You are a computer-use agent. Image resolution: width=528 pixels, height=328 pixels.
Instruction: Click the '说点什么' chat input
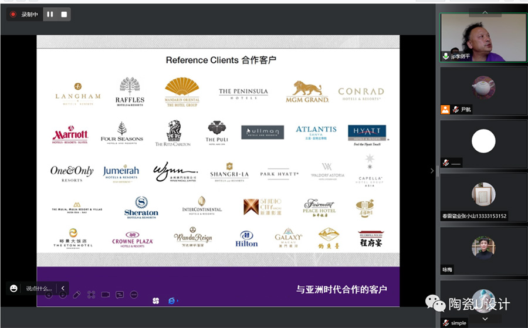[39, 288]
